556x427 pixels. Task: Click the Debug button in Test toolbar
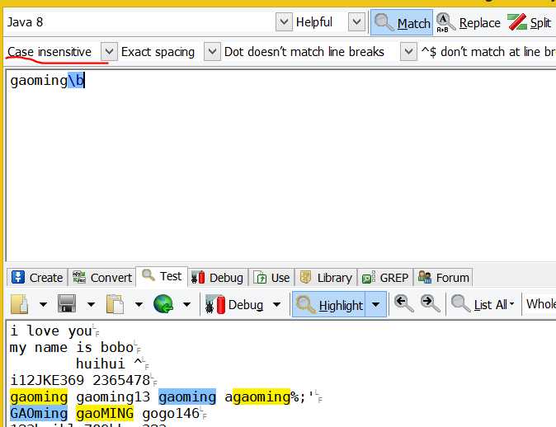point(234,304)
